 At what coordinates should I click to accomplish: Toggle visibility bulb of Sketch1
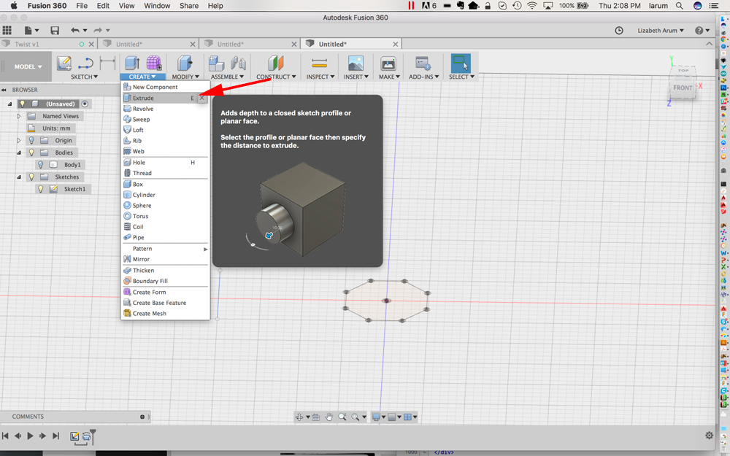pyautogui.click(x=40, y=189)
